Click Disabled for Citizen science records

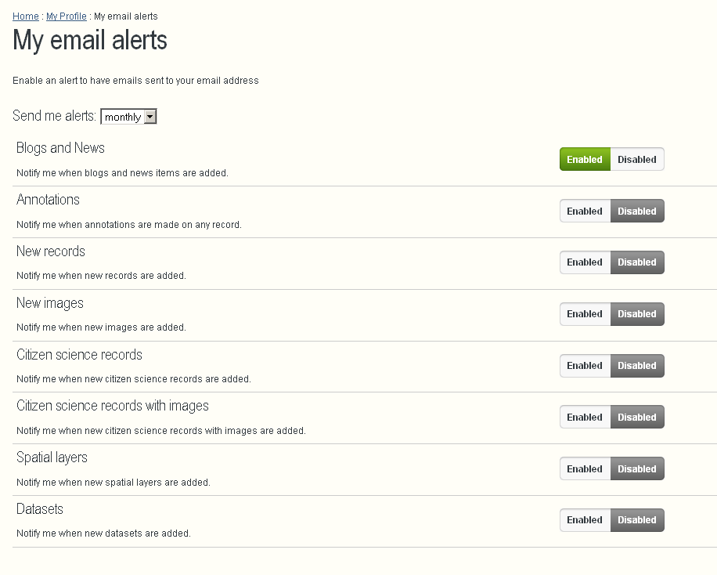[x=636, y=366]
